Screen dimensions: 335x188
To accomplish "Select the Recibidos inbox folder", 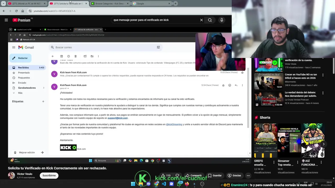I will click(x=27, y=67).
